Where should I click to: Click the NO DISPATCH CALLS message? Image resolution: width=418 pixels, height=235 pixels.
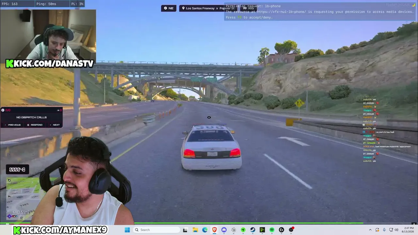[x=31, y=117]
